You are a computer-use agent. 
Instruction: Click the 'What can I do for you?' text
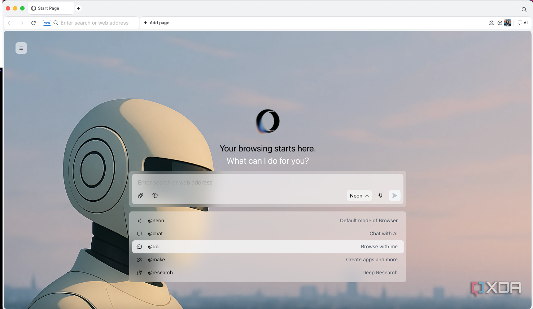(268, 161)
